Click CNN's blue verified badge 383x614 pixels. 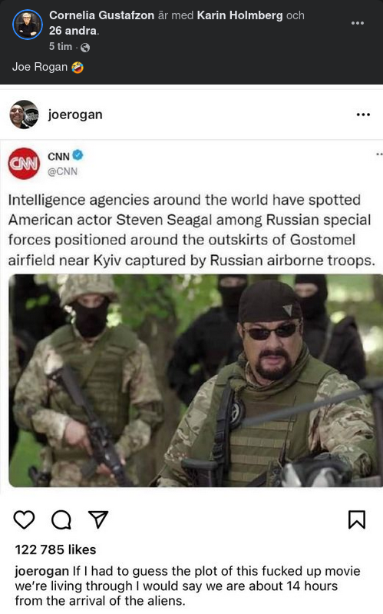point(78,155)
